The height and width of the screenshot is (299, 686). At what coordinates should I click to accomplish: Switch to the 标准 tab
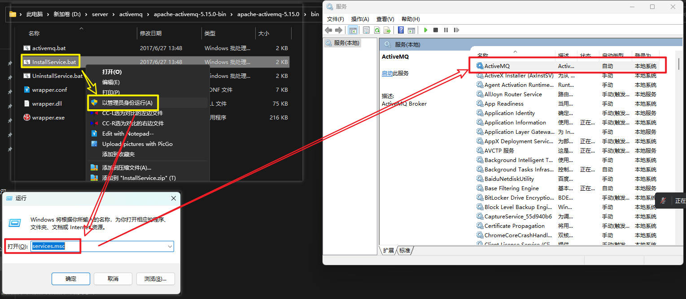click(405, 250)
